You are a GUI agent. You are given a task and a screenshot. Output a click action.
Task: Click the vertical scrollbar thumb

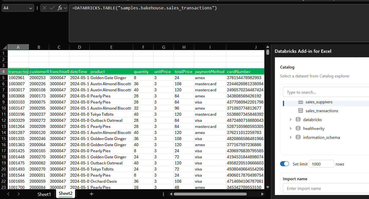pos(268,52)
